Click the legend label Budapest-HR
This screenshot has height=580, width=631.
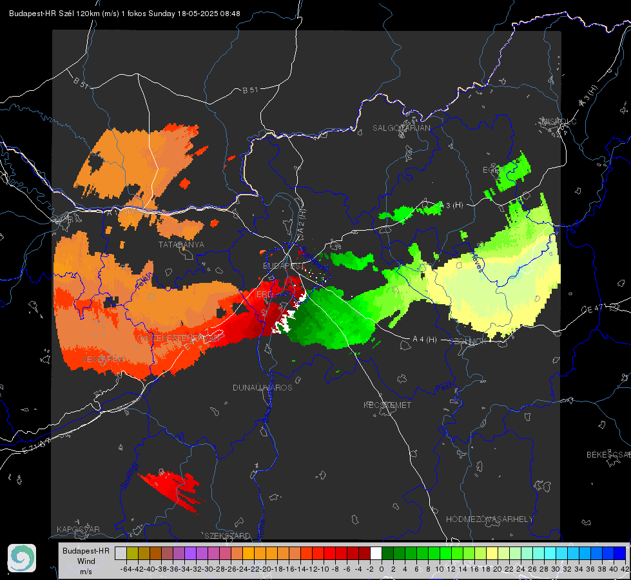(x=86, y=550)
